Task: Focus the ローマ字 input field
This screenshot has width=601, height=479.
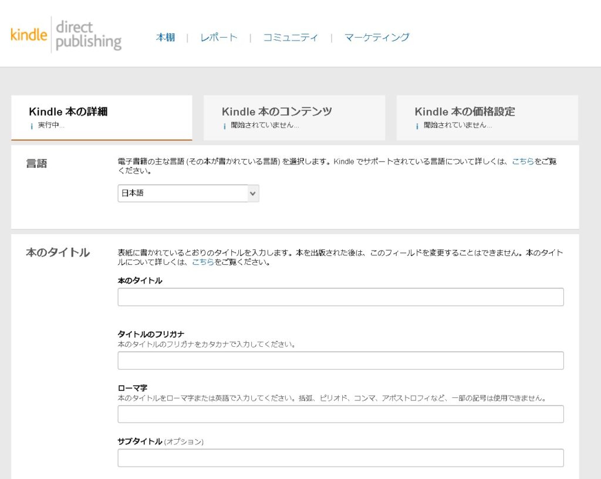Action: pyautogui.click(x=341, y=414)
